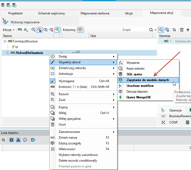This screenshot has width=191, height=170.
Task: Open the Akcje tab
Action: (129, 13)
